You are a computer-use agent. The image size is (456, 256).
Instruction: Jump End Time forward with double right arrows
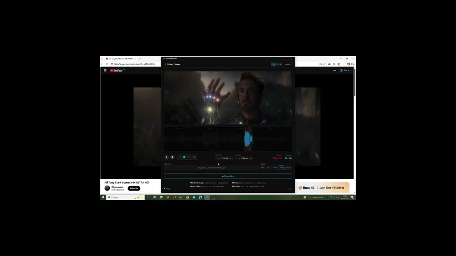click(x=252, y=158)
